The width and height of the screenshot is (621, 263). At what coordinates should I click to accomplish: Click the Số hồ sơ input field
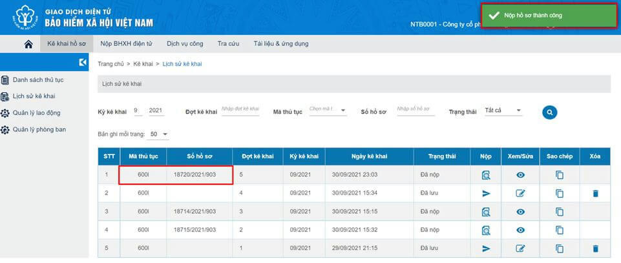point(415,110)
